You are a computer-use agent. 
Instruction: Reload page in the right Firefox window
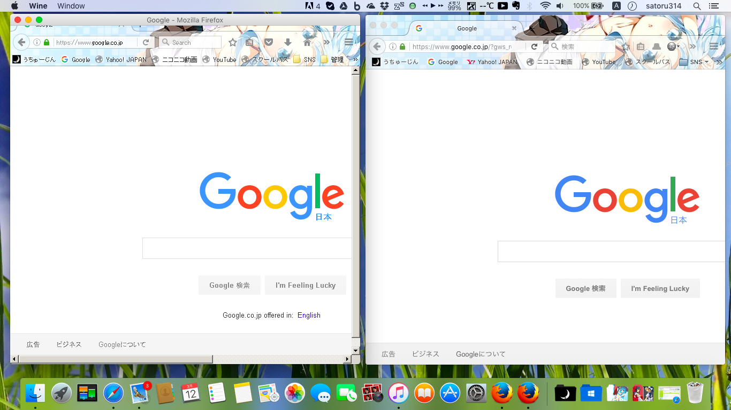coord(534,46)
